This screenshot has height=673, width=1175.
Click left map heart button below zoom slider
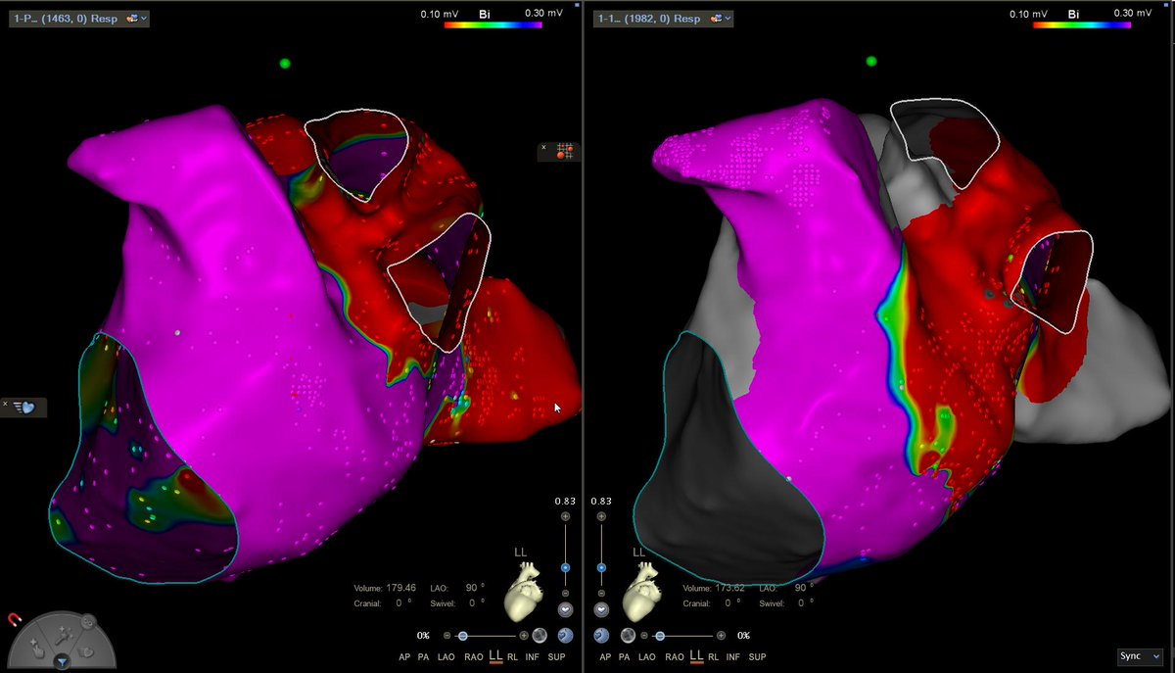[x=565, y=609]
